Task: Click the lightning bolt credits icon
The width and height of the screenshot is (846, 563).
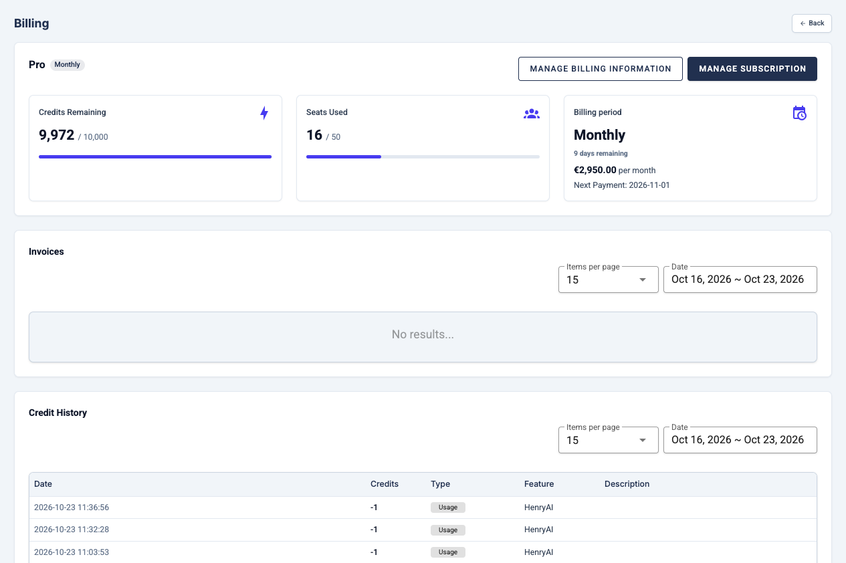Action: [264, 113]
